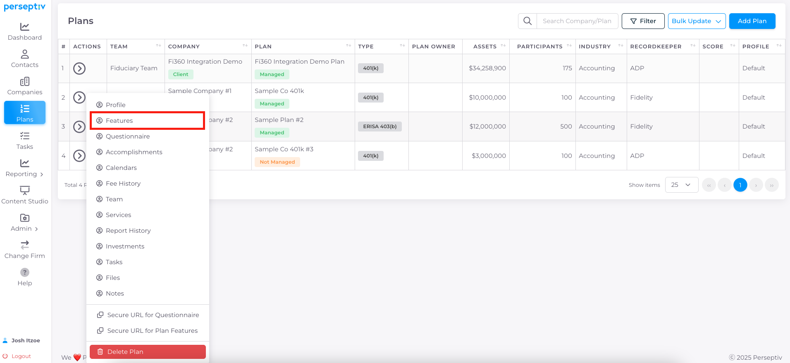The width and height of the screenshot is (790, 363).
Task: Open actions arrow for row 1
Action: coord(79,68)
